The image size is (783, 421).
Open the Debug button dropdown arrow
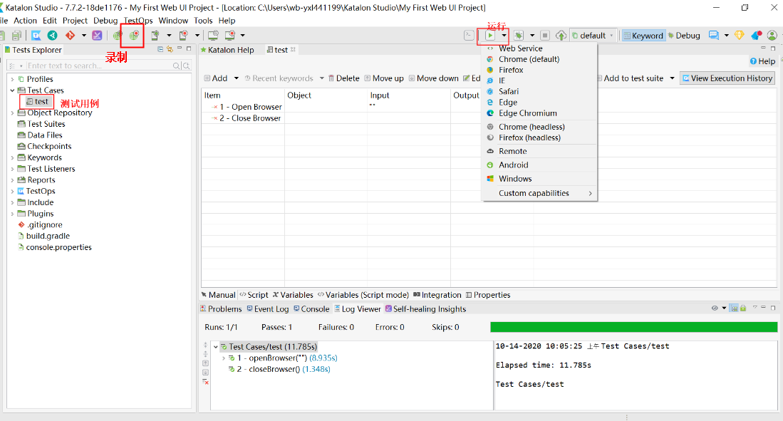pos(532,36)
